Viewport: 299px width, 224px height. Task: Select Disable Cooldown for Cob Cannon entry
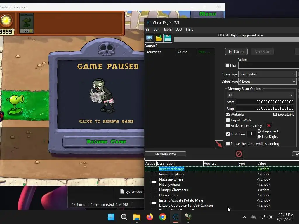186,206
